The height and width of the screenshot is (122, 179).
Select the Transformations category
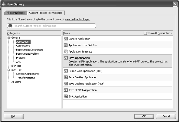pos(26,78)
